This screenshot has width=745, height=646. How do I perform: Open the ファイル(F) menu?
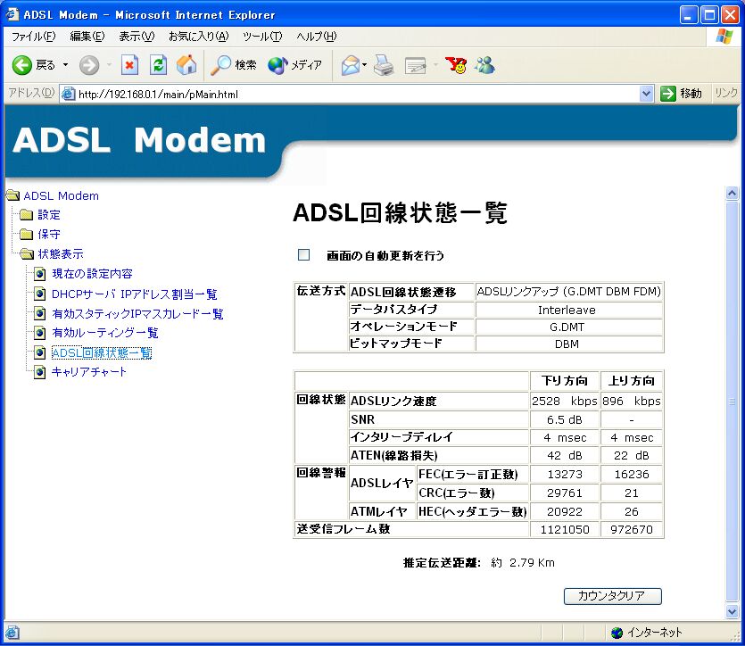[x=33, y=37]
